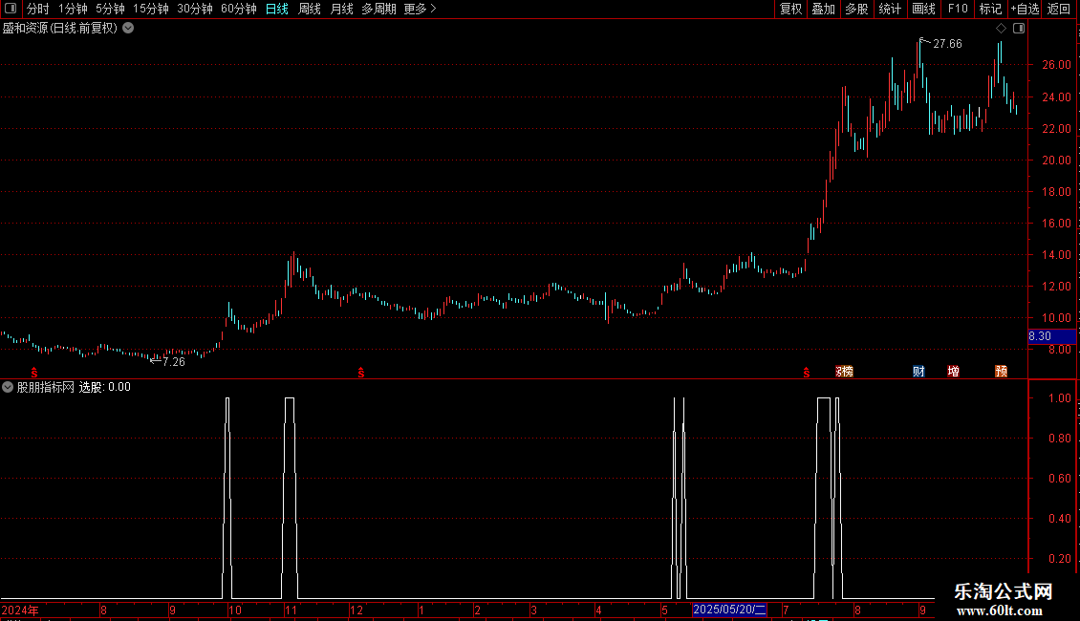This screenshot has width=1080, height=621.
Task: Click the 选股: 0.00 indicator value
Action: 105,387
